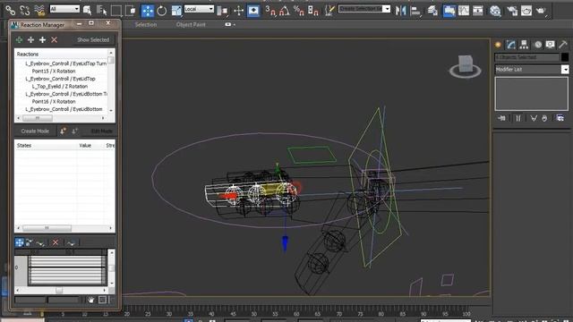Click the curve view horizontal scrollbar thumb

[59, 290]
